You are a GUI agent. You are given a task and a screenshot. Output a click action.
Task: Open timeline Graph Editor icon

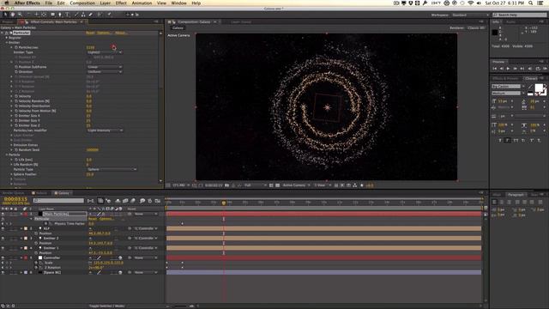click(x=158, y=201)
